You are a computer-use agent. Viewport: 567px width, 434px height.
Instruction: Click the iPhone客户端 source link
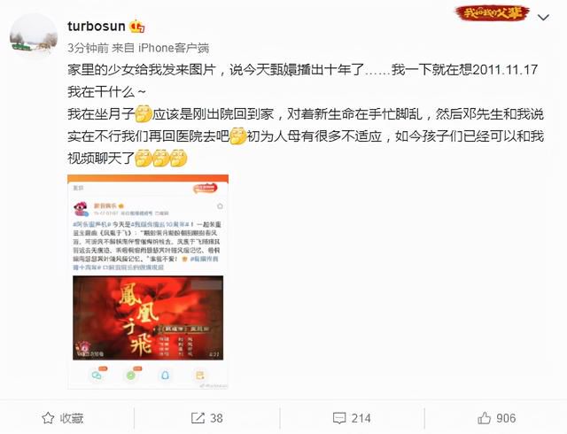click(174, 48)
